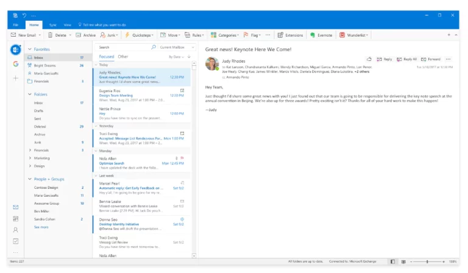Click the Tell me what you want to do box

[x=102, y=25]
